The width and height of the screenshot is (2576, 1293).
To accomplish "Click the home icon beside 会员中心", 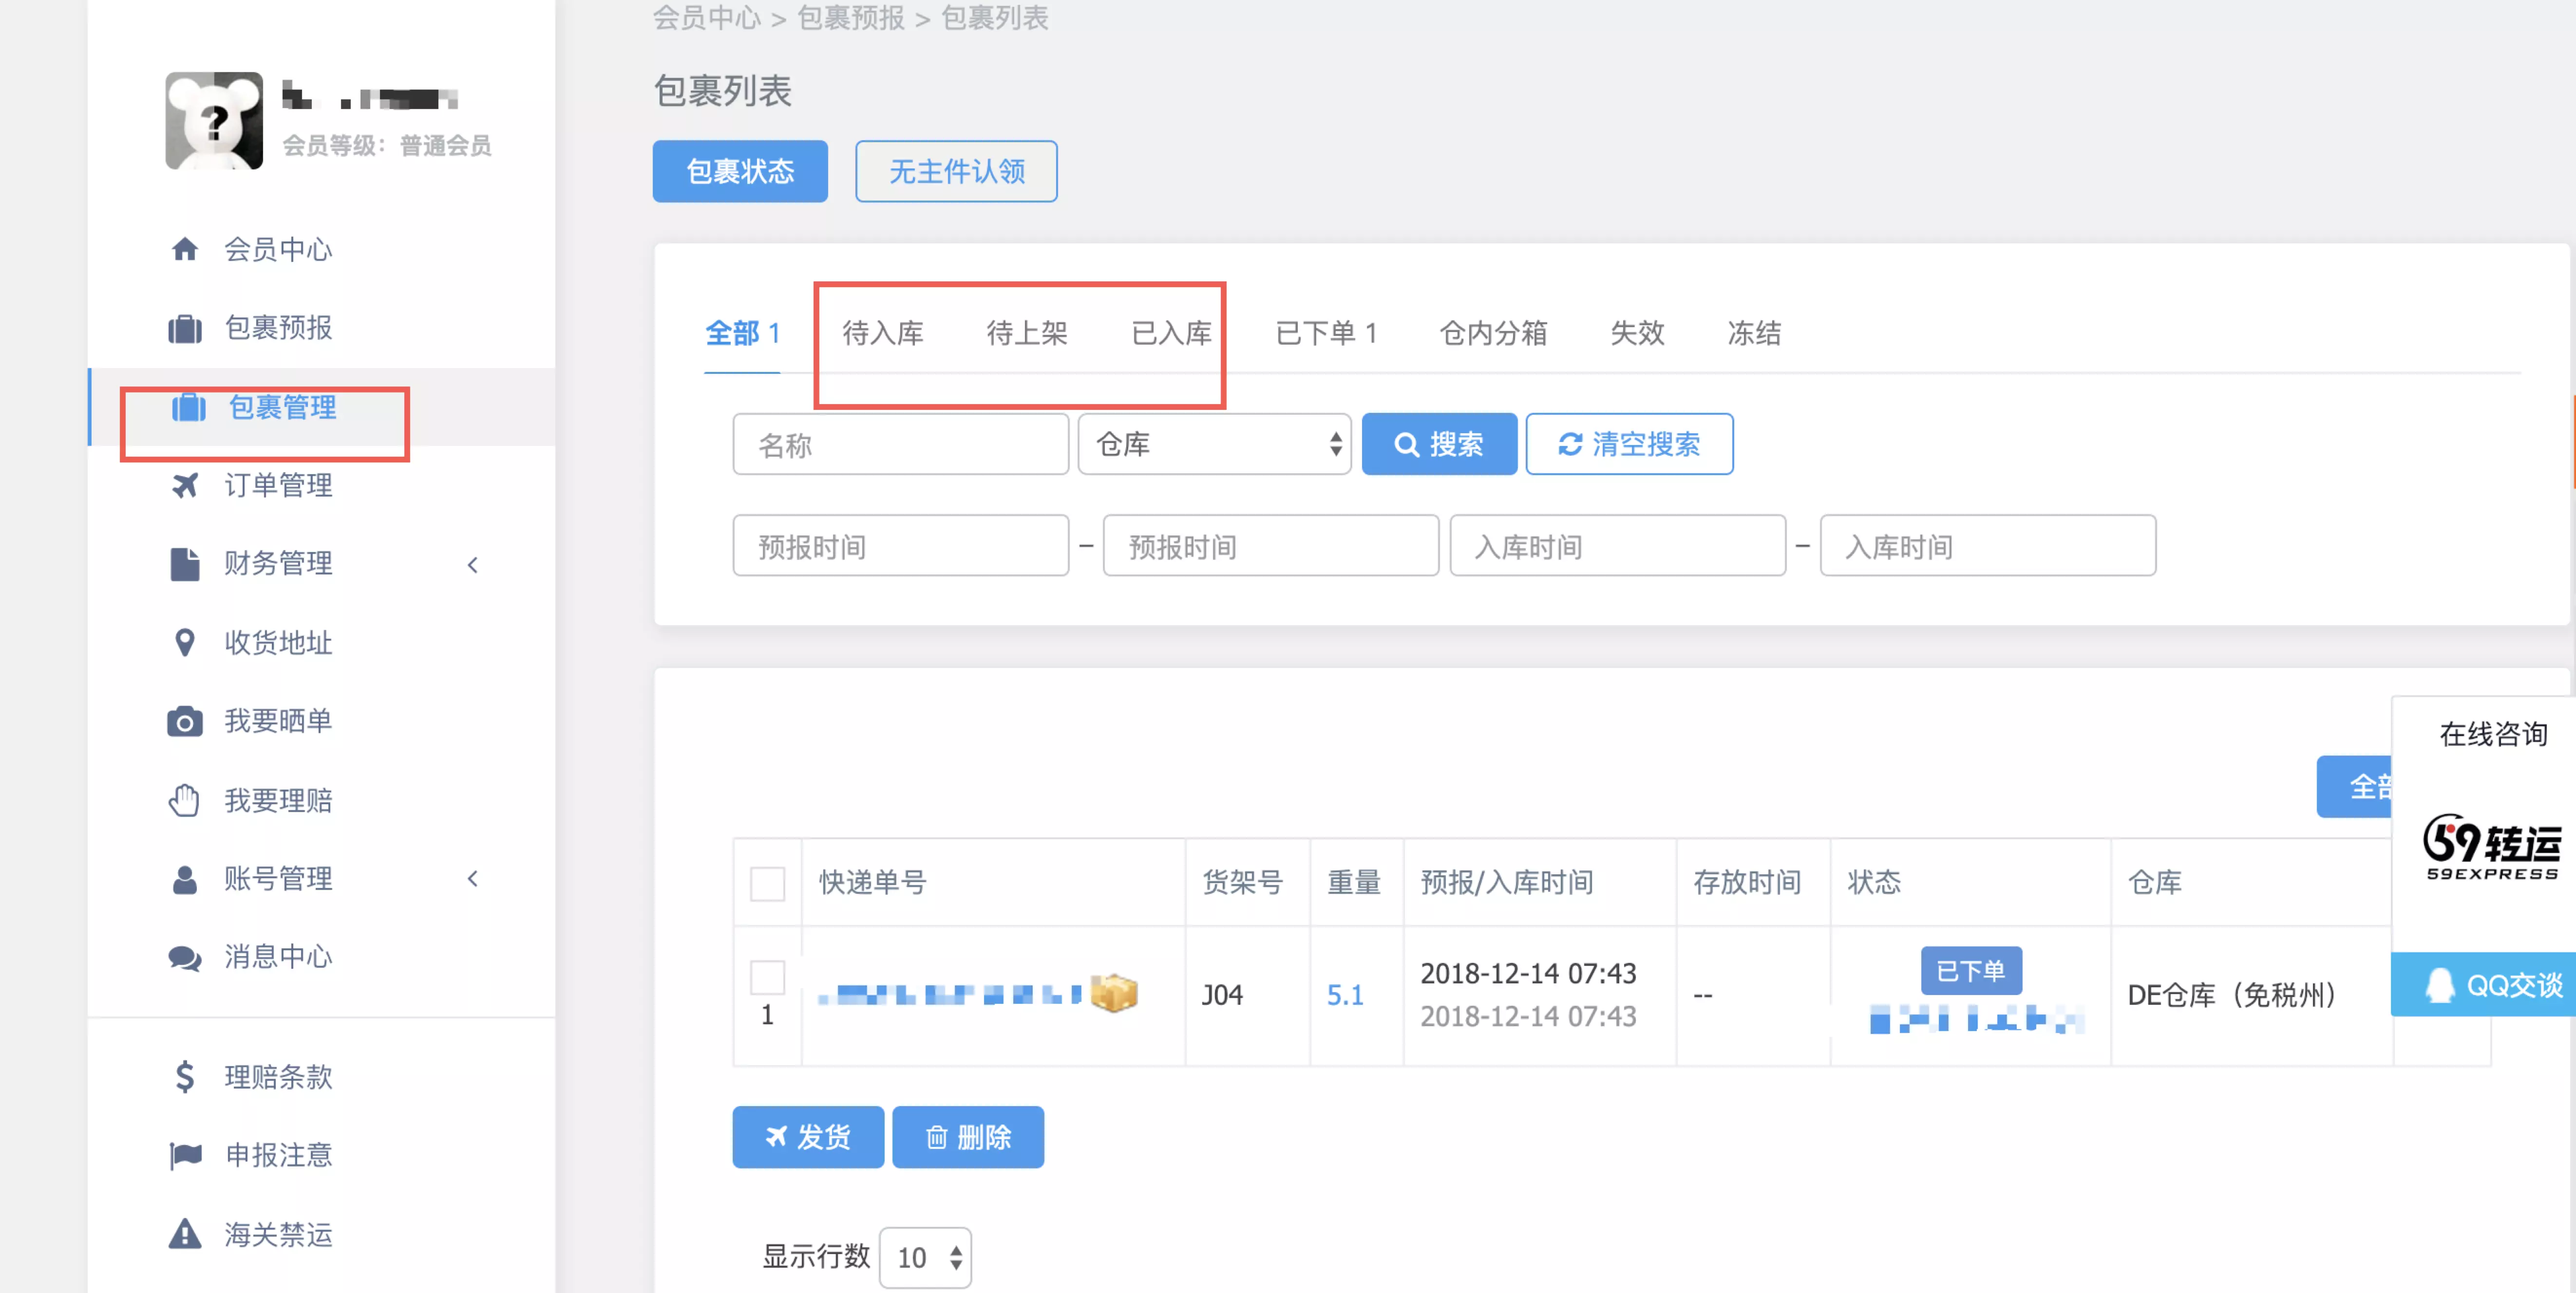I will [185, 249].
